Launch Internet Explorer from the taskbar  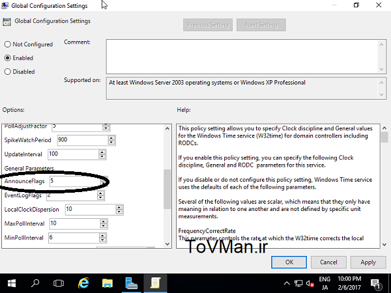coord(83,283)
